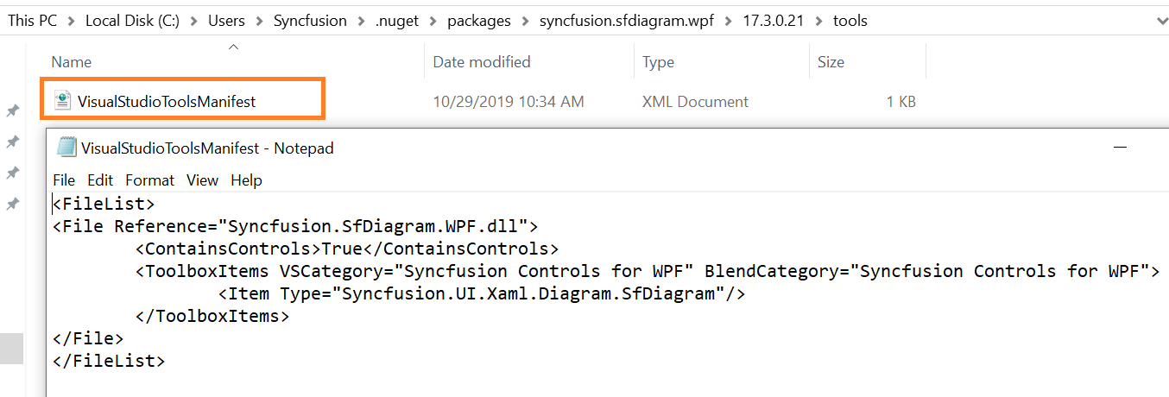Click the VisualStudioToolsManifest XML file icon
Screen dimensions: 1169x397
click(62, 101)
